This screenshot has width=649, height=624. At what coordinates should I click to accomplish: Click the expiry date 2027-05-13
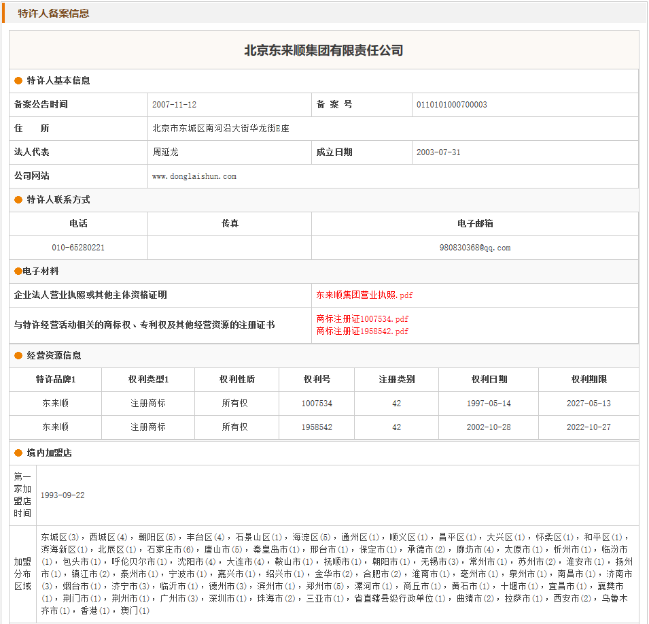[589, 404]
